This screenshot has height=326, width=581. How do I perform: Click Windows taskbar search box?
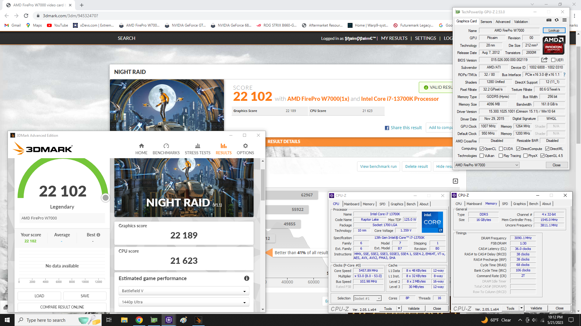[x=57, y=320]
